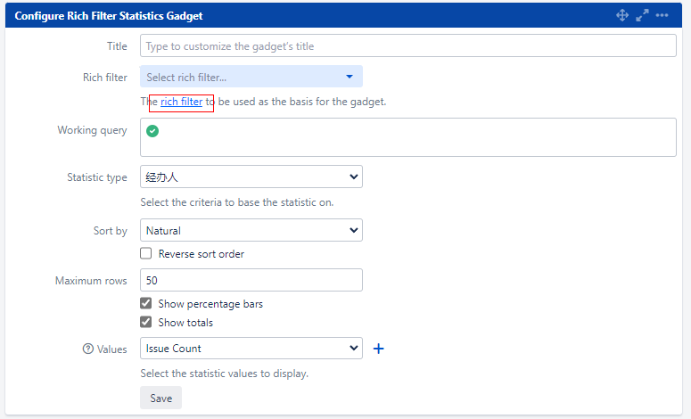
Task: Click the Configure Rich Filter Statistics Gadget header
Action: [x=109, y=15]
